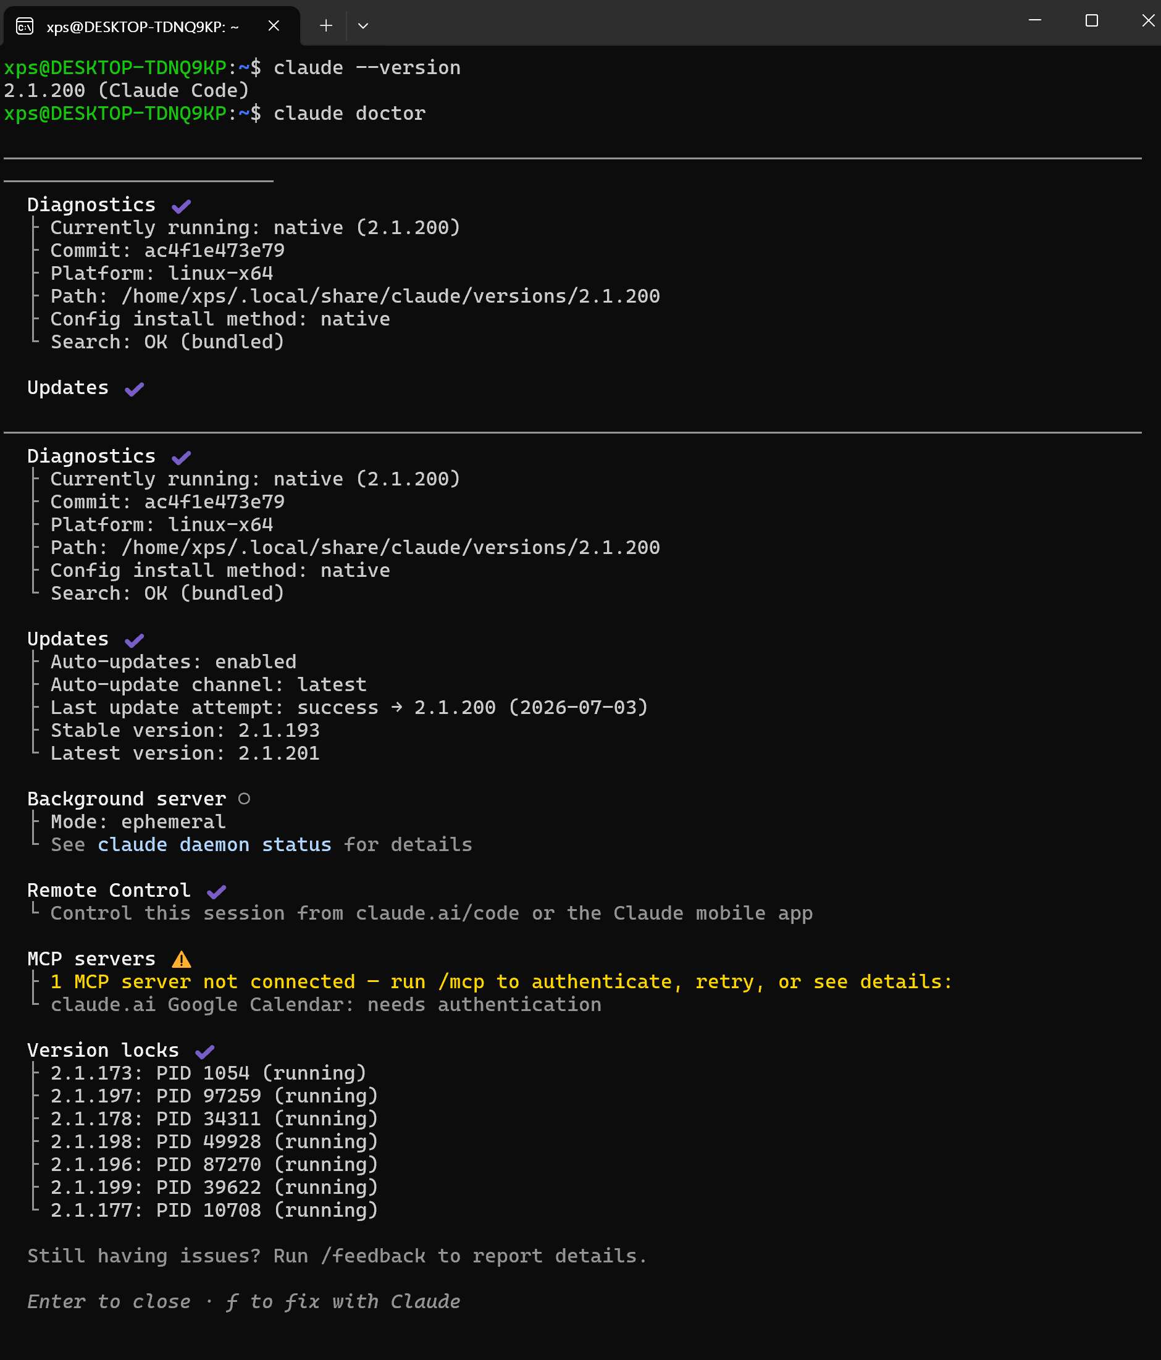This screenshot has width=1161, height=1360.
Task: Open the new-tab profile dropdown chevron
Action: click(363, 25)
